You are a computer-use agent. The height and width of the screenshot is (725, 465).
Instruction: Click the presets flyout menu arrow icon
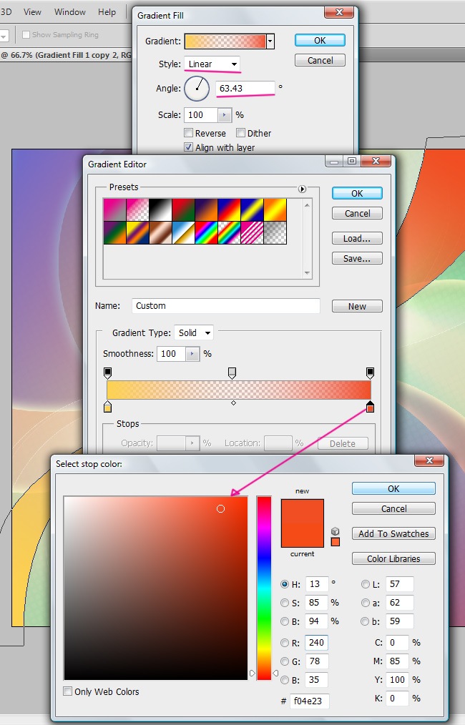pos(302,189)
